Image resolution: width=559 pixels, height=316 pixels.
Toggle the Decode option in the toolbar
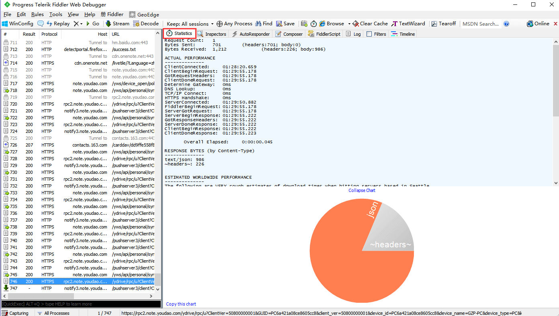tap(146, 24)
